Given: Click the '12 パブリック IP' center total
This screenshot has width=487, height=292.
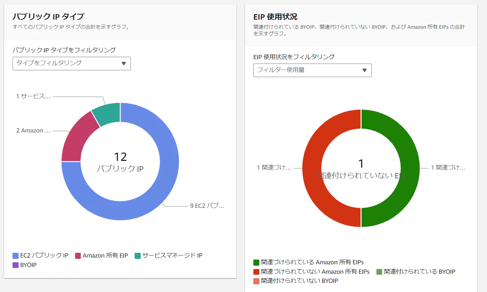Looking at the screenshot, I should pyautogui.click(x=120, y=162).
